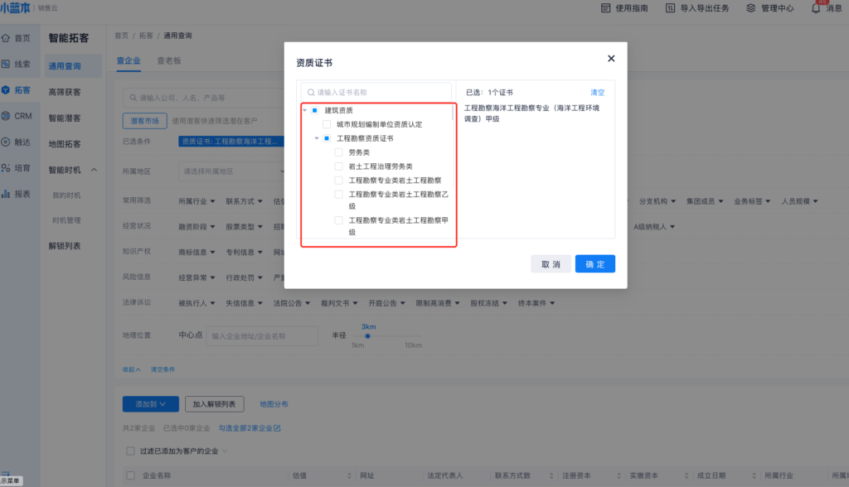Image resolution: width=849 pixels, height=487 pixels.
Task: Check the 劳务类 checkbox
Action: point(338,152)
